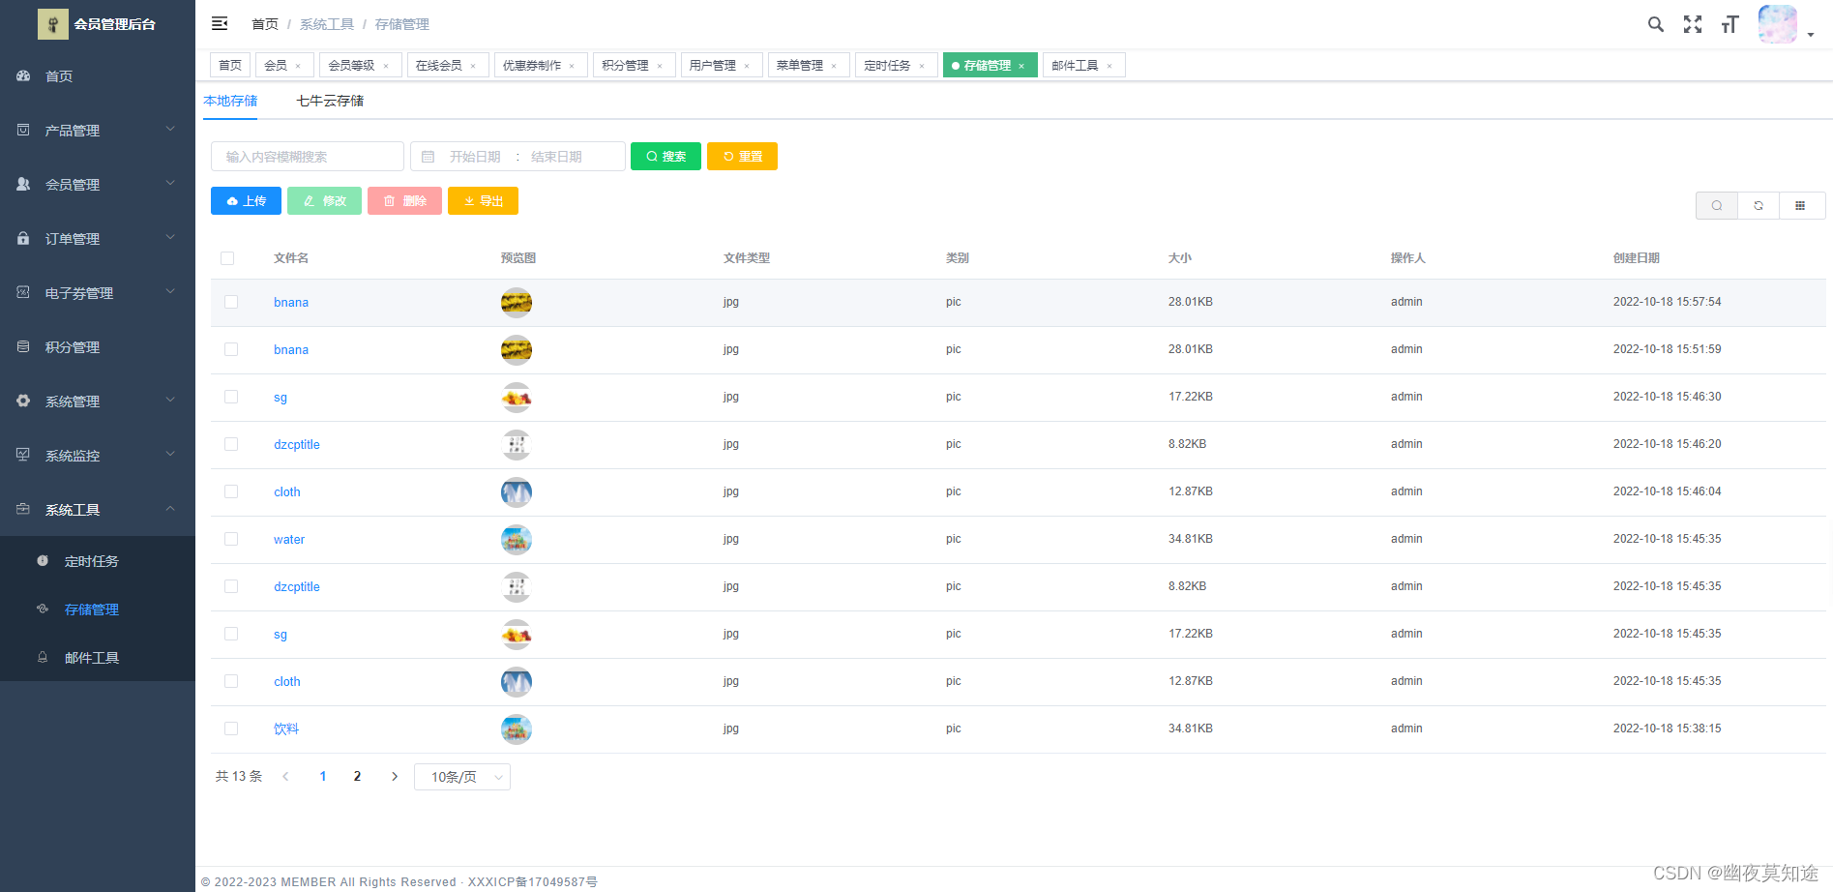Click the green 搜索 button
This screenshot has height=892, width=1833.
tap(665, 157)
